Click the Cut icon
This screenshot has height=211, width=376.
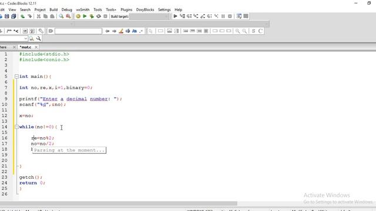pyautogui.click(x=39, y=16)
